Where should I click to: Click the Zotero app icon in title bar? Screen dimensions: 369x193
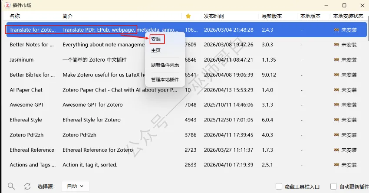pos(7,5)
